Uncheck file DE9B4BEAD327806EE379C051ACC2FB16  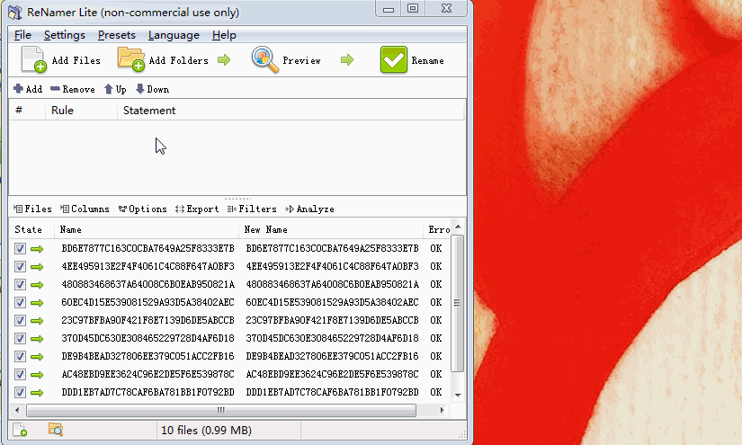click(x=20, y=356)
